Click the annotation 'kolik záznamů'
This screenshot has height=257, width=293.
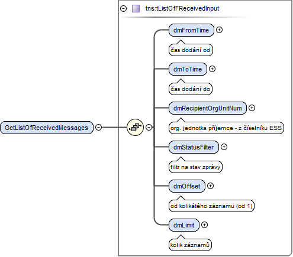(x=190, y=245)
